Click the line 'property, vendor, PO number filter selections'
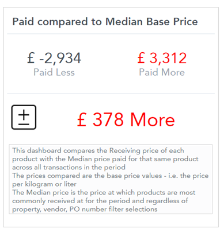 85,209
